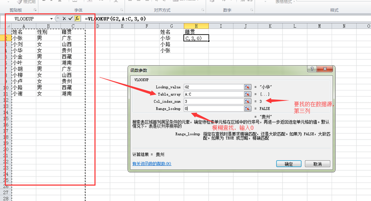Click the Col_index_num range selector icon

[248, 101]
